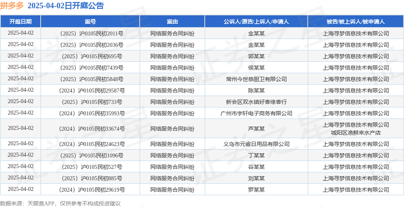Click plaintiff 义乌市元睿日用品有限公司
Viewport: 404px width, 207px height.
pos(256,144)
